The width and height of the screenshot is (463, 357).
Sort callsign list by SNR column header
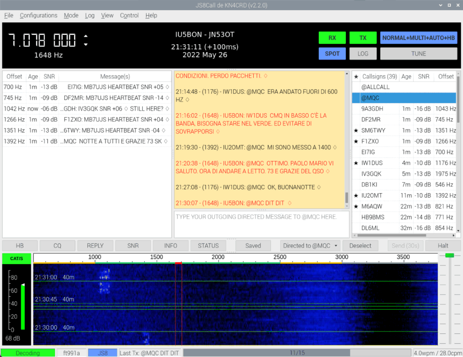coord(423,77)
